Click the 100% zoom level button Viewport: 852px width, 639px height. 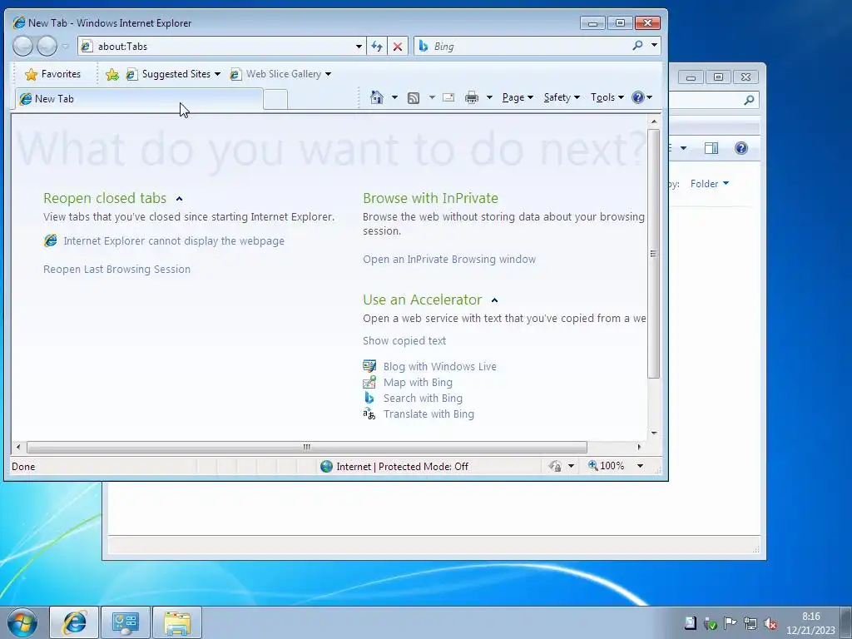tap(606, 466)
